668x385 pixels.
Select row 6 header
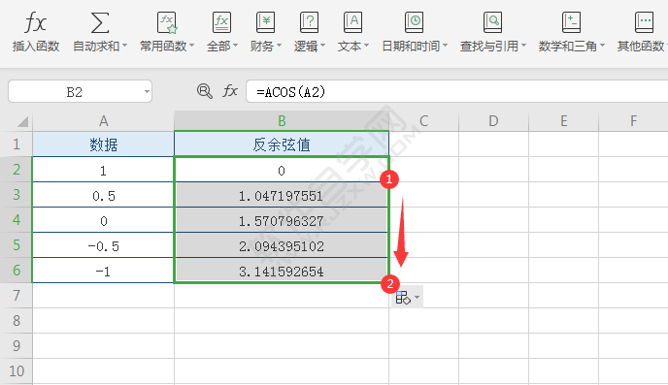(17, 270)
